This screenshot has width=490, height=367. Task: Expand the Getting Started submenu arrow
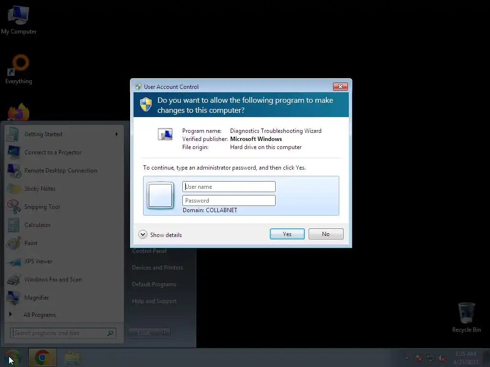pyautogui.click(x=117, y=134)
